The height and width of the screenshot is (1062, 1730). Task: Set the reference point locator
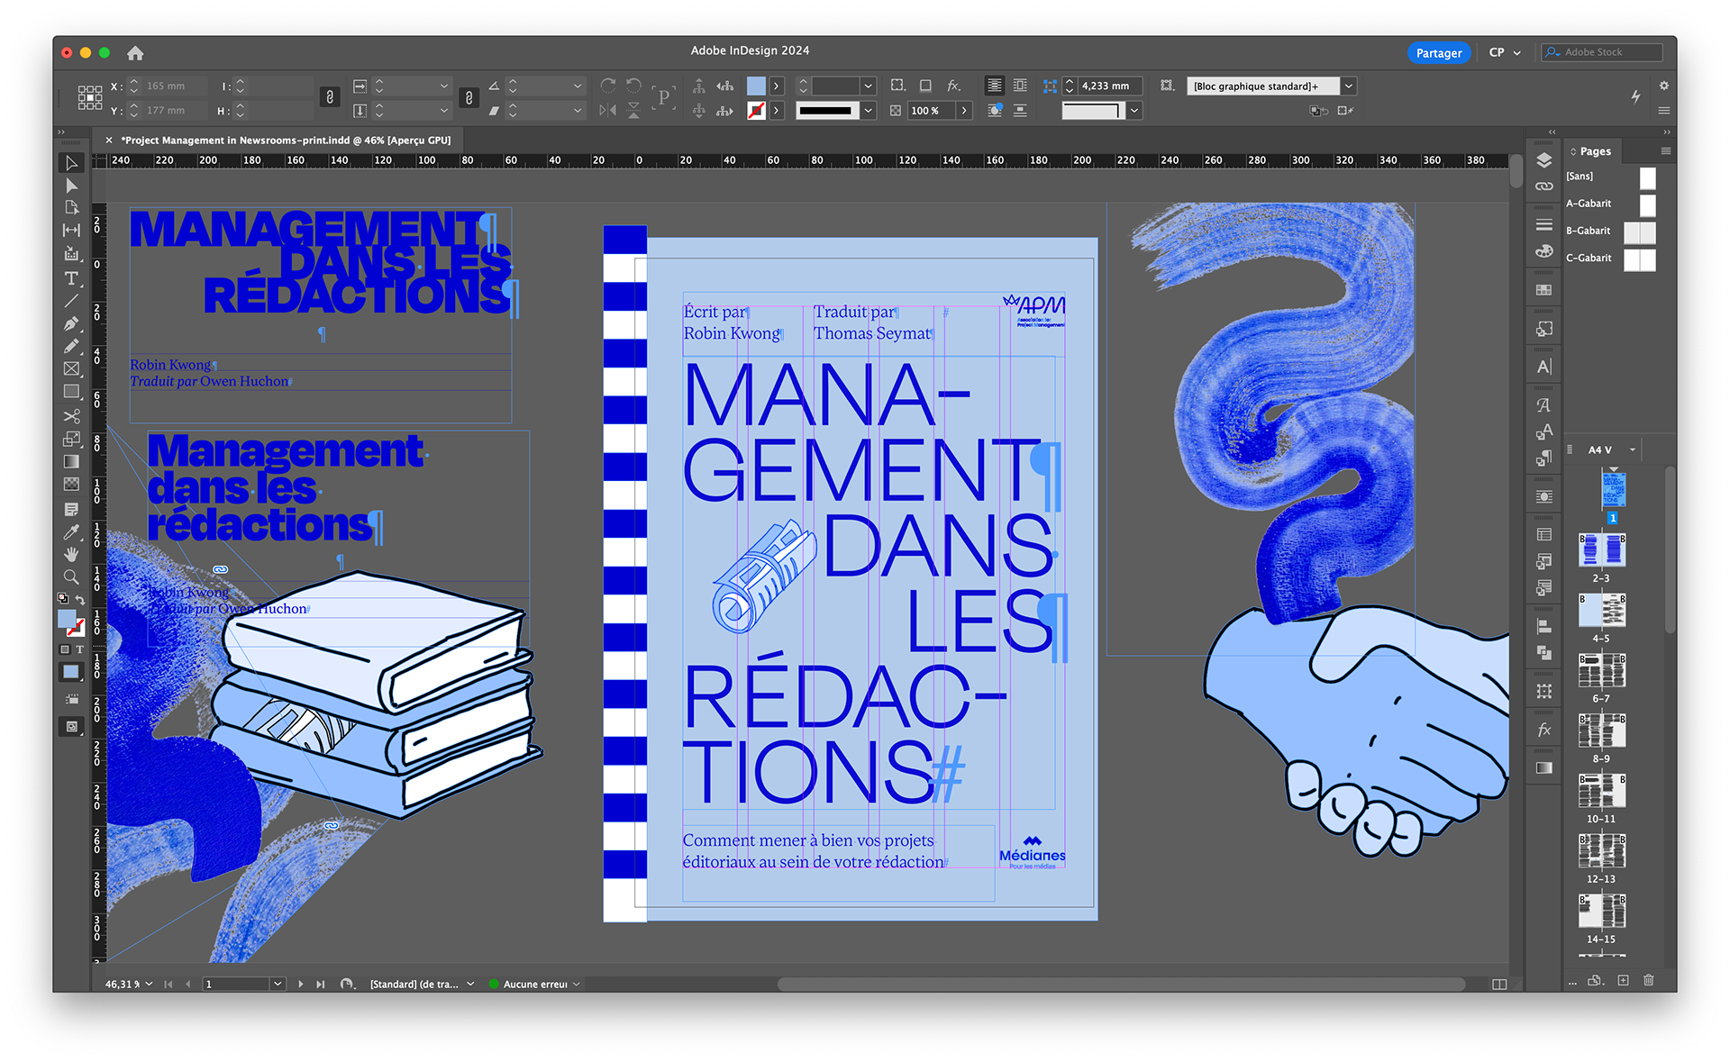[x=89, y=97]
